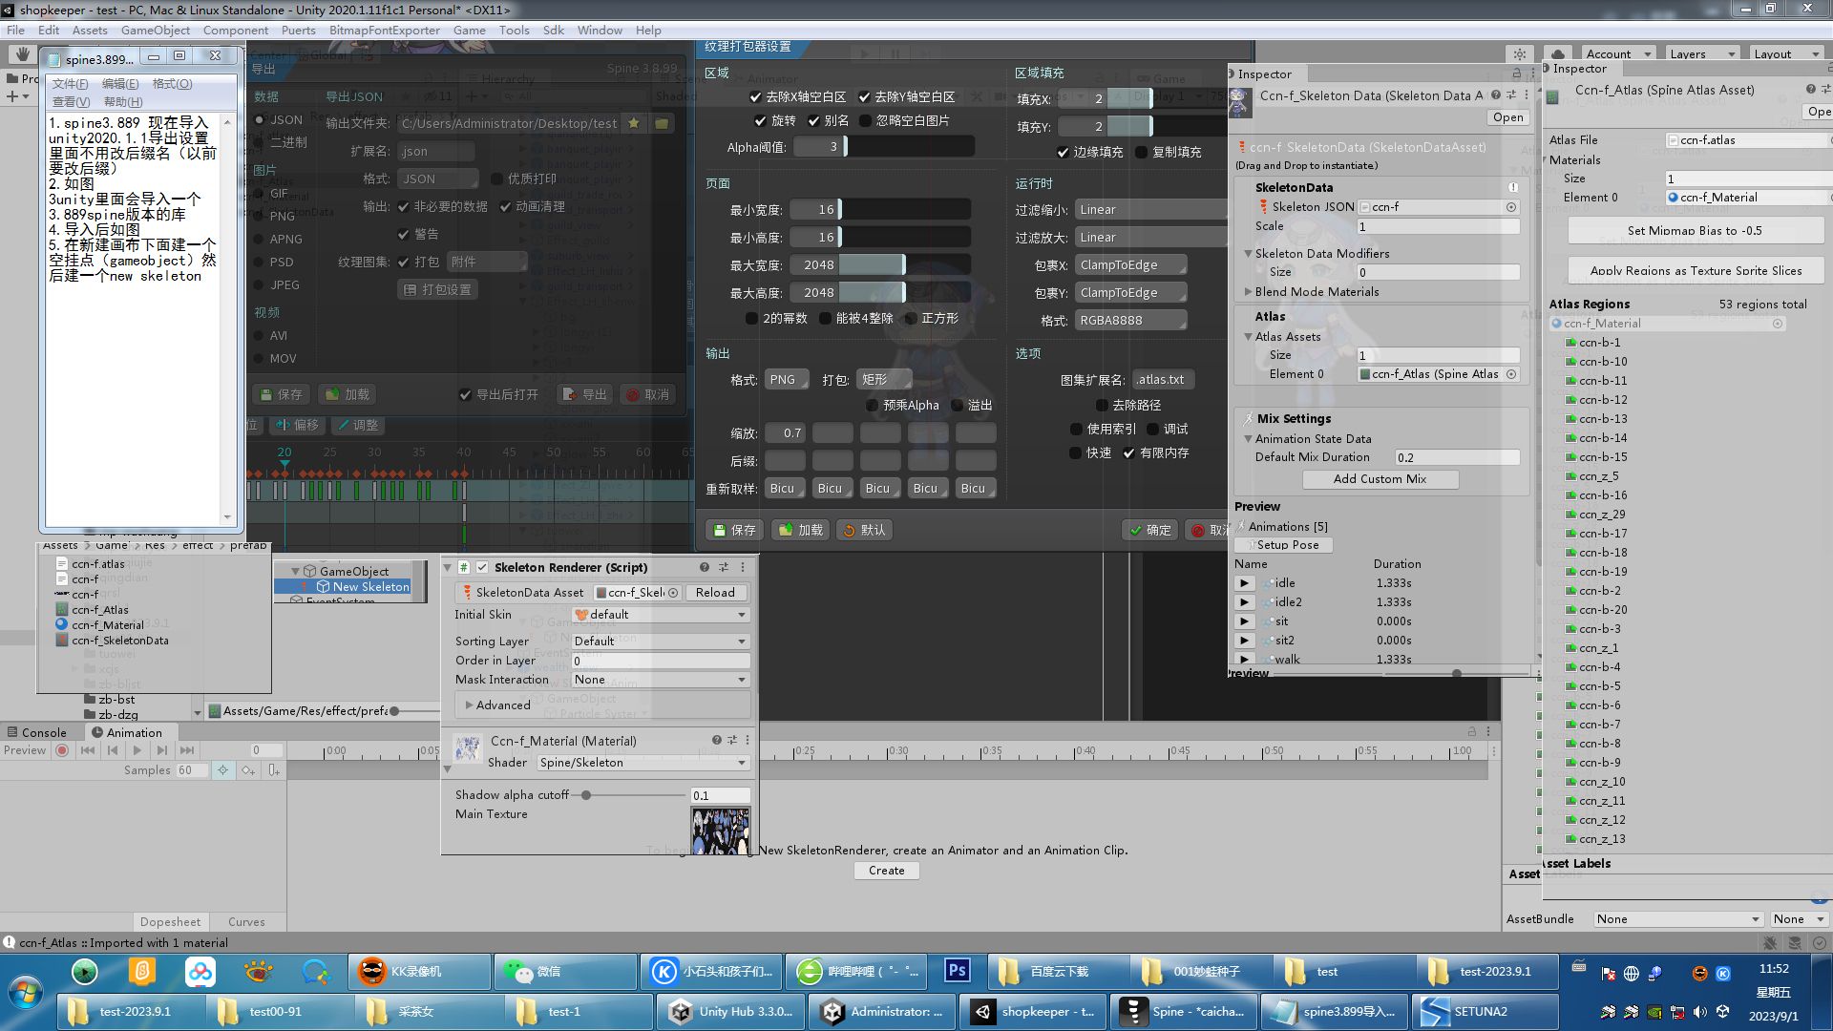This screenshot has height=1031, width=1833.
Task: Switch to the Curves view tab
Action: click(x=246, y=922)
